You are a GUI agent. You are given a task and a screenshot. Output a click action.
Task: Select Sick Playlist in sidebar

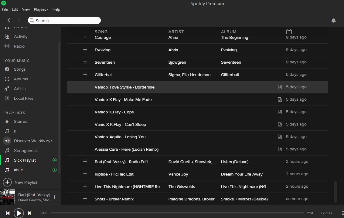pyautogui.click(x=25, y=160)
